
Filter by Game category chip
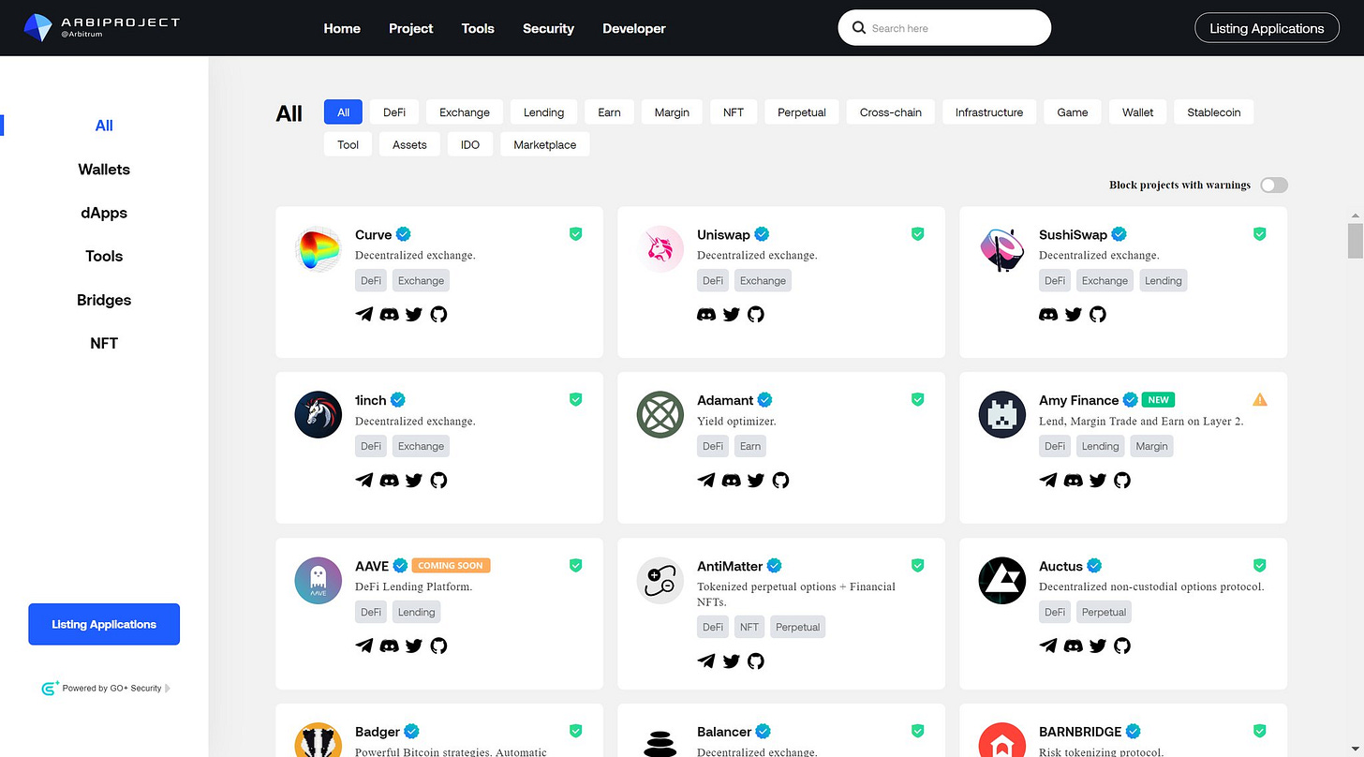[x=1073, y=112]
